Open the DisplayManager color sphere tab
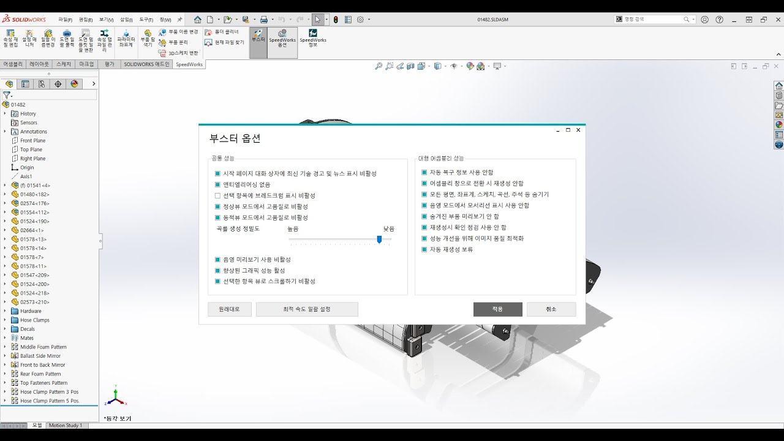784x441 pixels. 75,84
